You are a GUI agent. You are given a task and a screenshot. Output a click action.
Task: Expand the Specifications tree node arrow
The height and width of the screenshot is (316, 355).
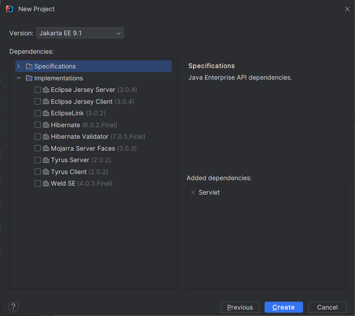[19, 66]
